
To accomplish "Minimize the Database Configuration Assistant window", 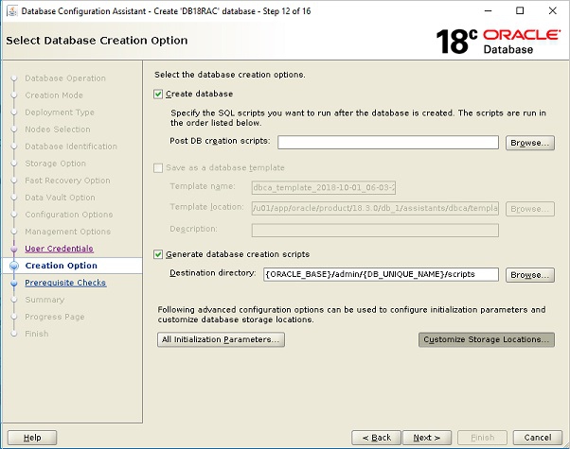I will click(x=489, y=11).
